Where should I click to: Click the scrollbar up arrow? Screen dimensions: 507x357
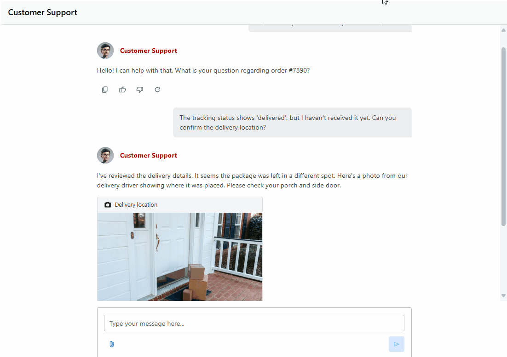pos(503,30)
